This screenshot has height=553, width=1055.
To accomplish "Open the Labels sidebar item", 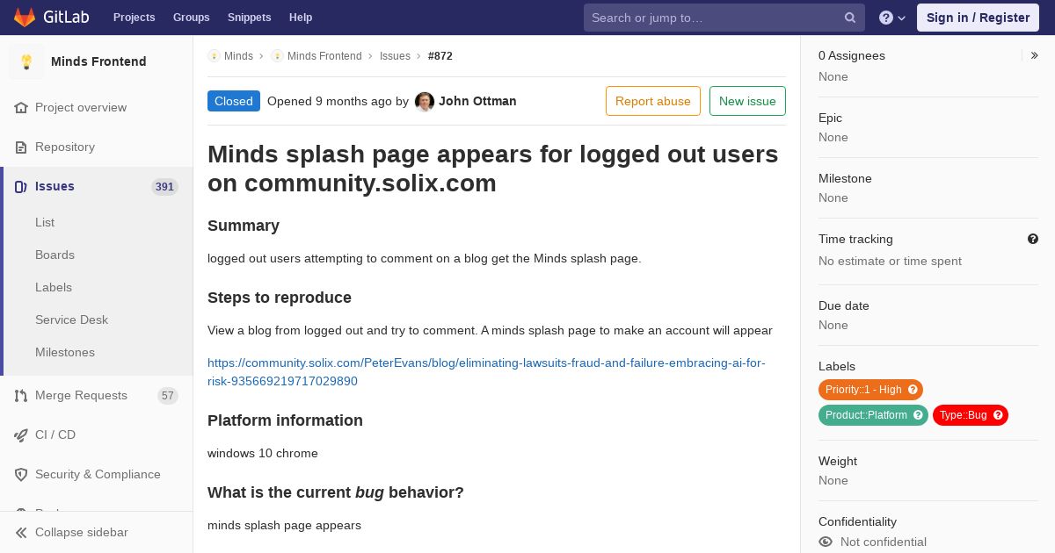I will tap(54, 288).
